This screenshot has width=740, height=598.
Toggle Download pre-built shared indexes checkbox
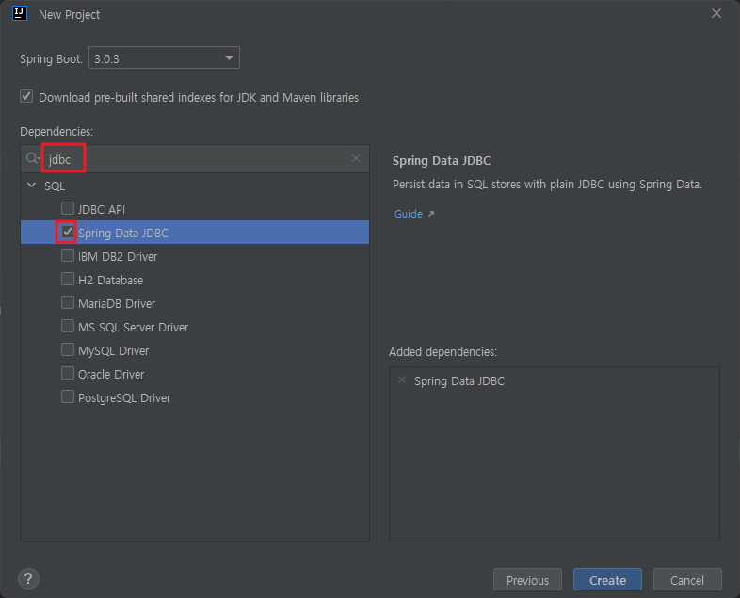26,97
